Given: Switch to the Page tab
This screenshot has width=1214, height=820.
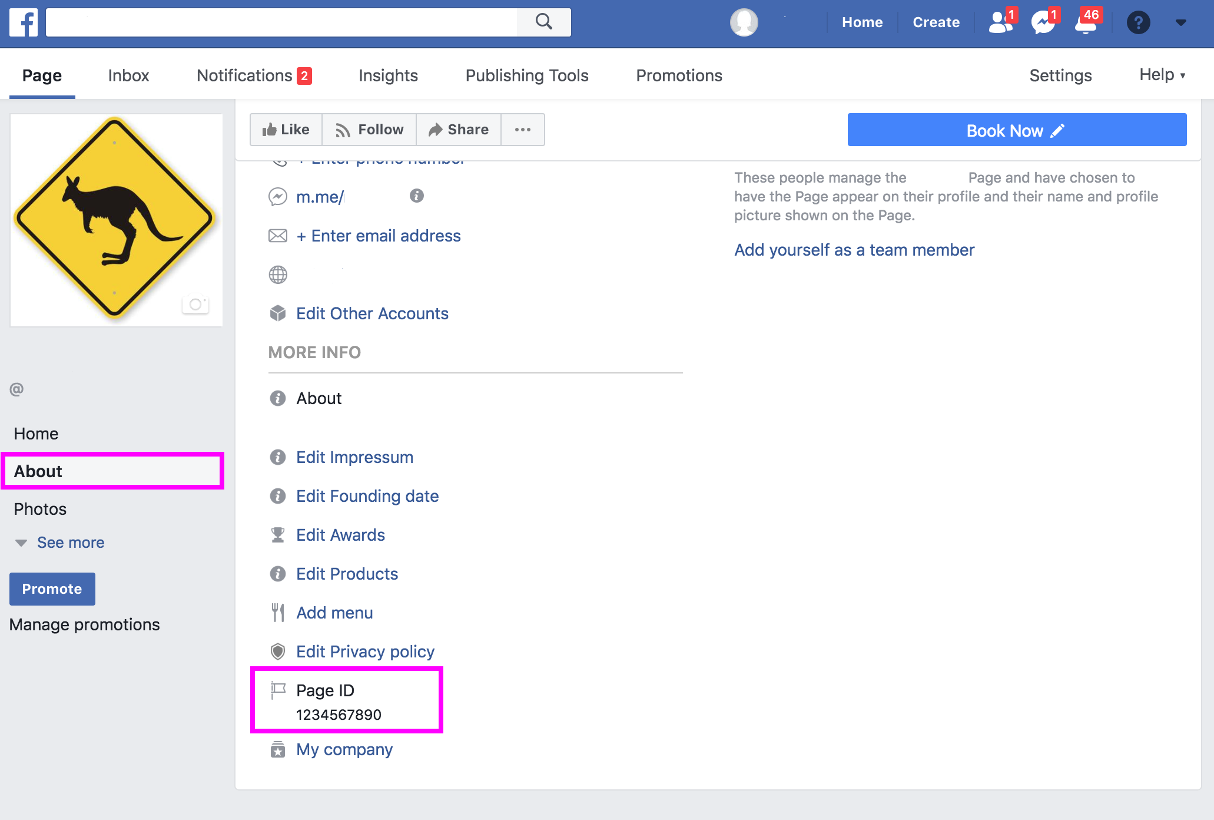Looking at the screenshot, I should click(42, 75).
